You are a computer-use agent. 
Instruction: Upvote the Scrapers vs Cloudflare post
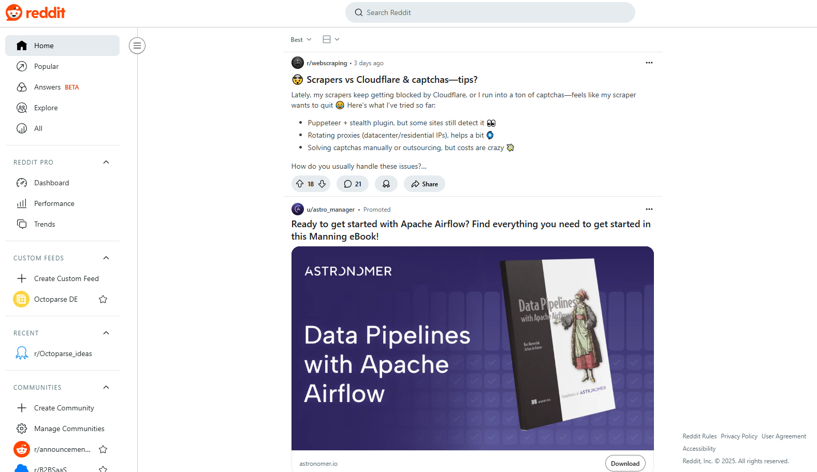300,184
